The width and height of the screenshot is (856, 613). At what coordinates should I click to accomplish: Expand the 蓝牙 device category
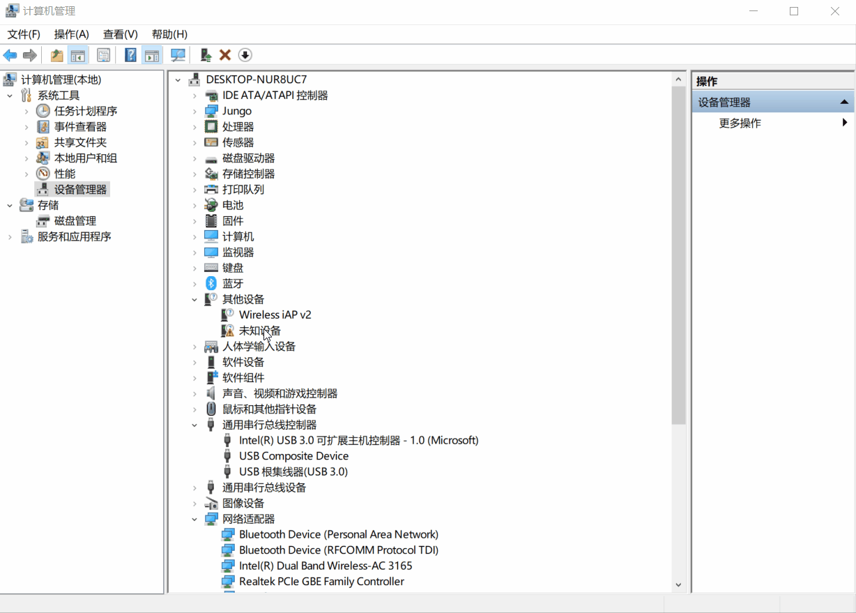click(x=195, y=283)
